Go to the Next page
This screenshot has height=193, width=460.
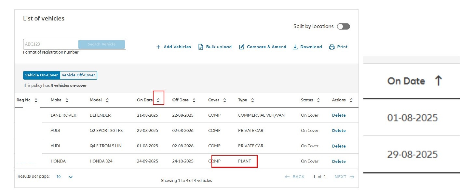[x=344, y=177]
